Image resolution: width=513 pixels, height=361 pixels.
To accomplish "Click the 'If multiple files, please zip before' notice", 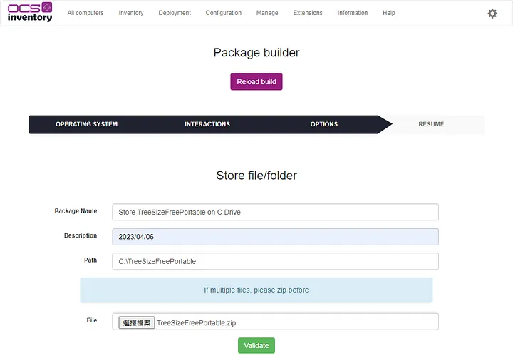I will point(256,290).
